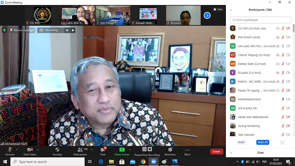Toggle CO PWI microphone mute icon
295x166 pixels.
(283, 29)
